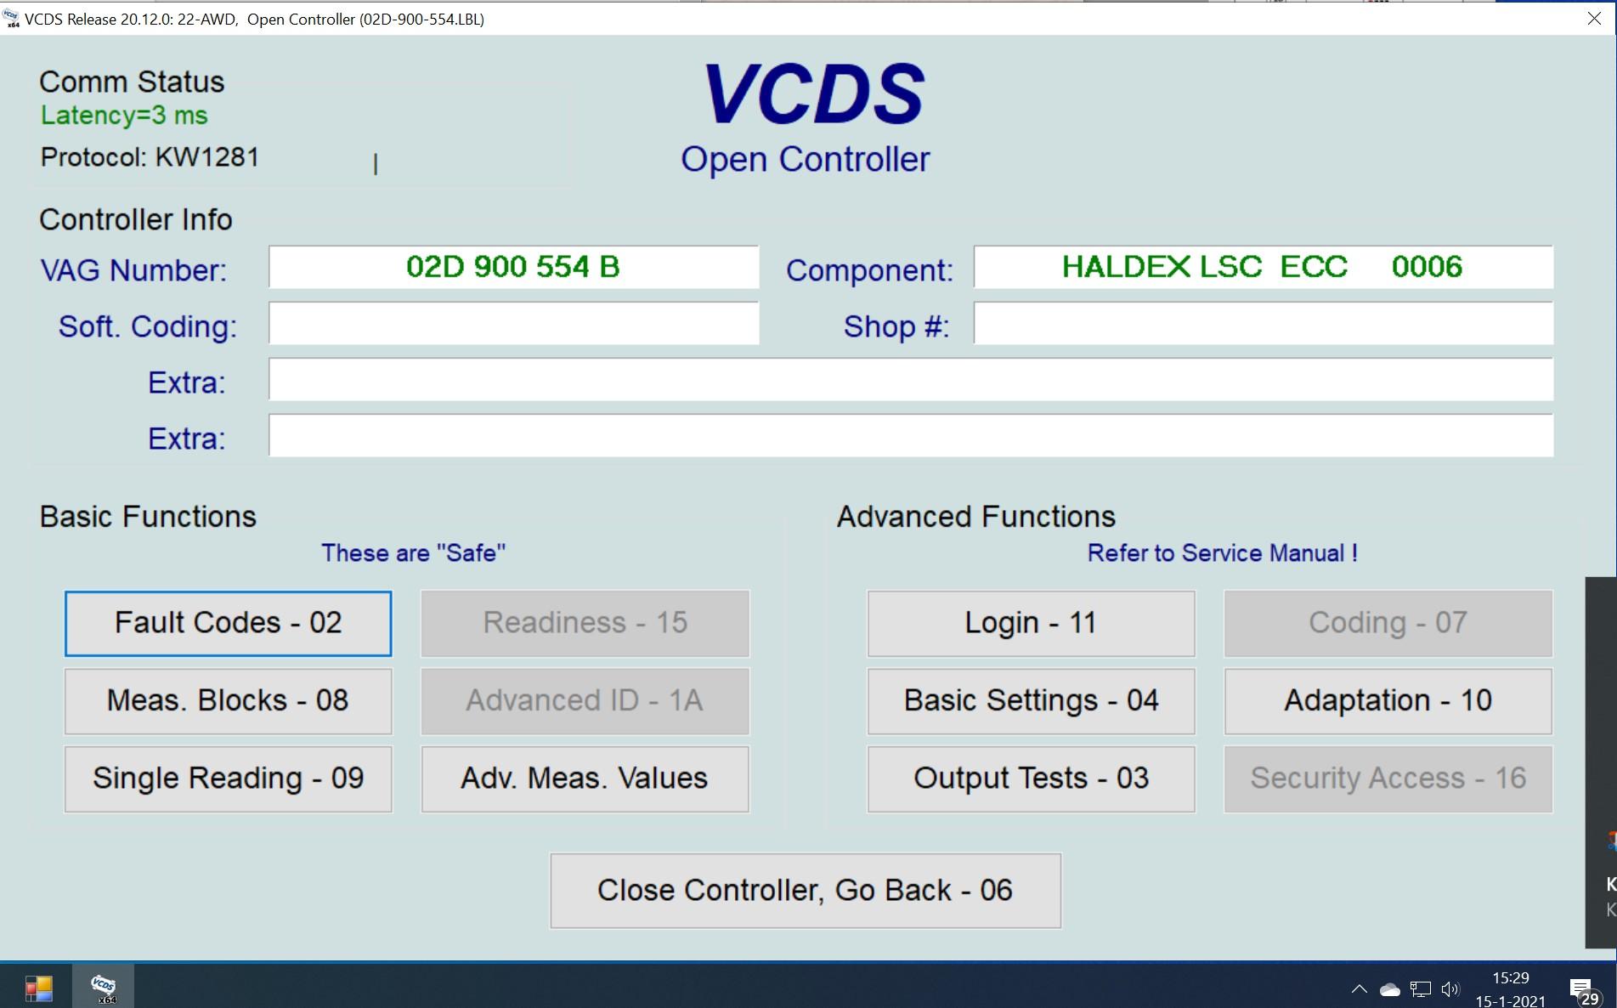Click Readiness - 15 button
1617x1008 pixels.
pyautogui.click(x=585, y=623)
